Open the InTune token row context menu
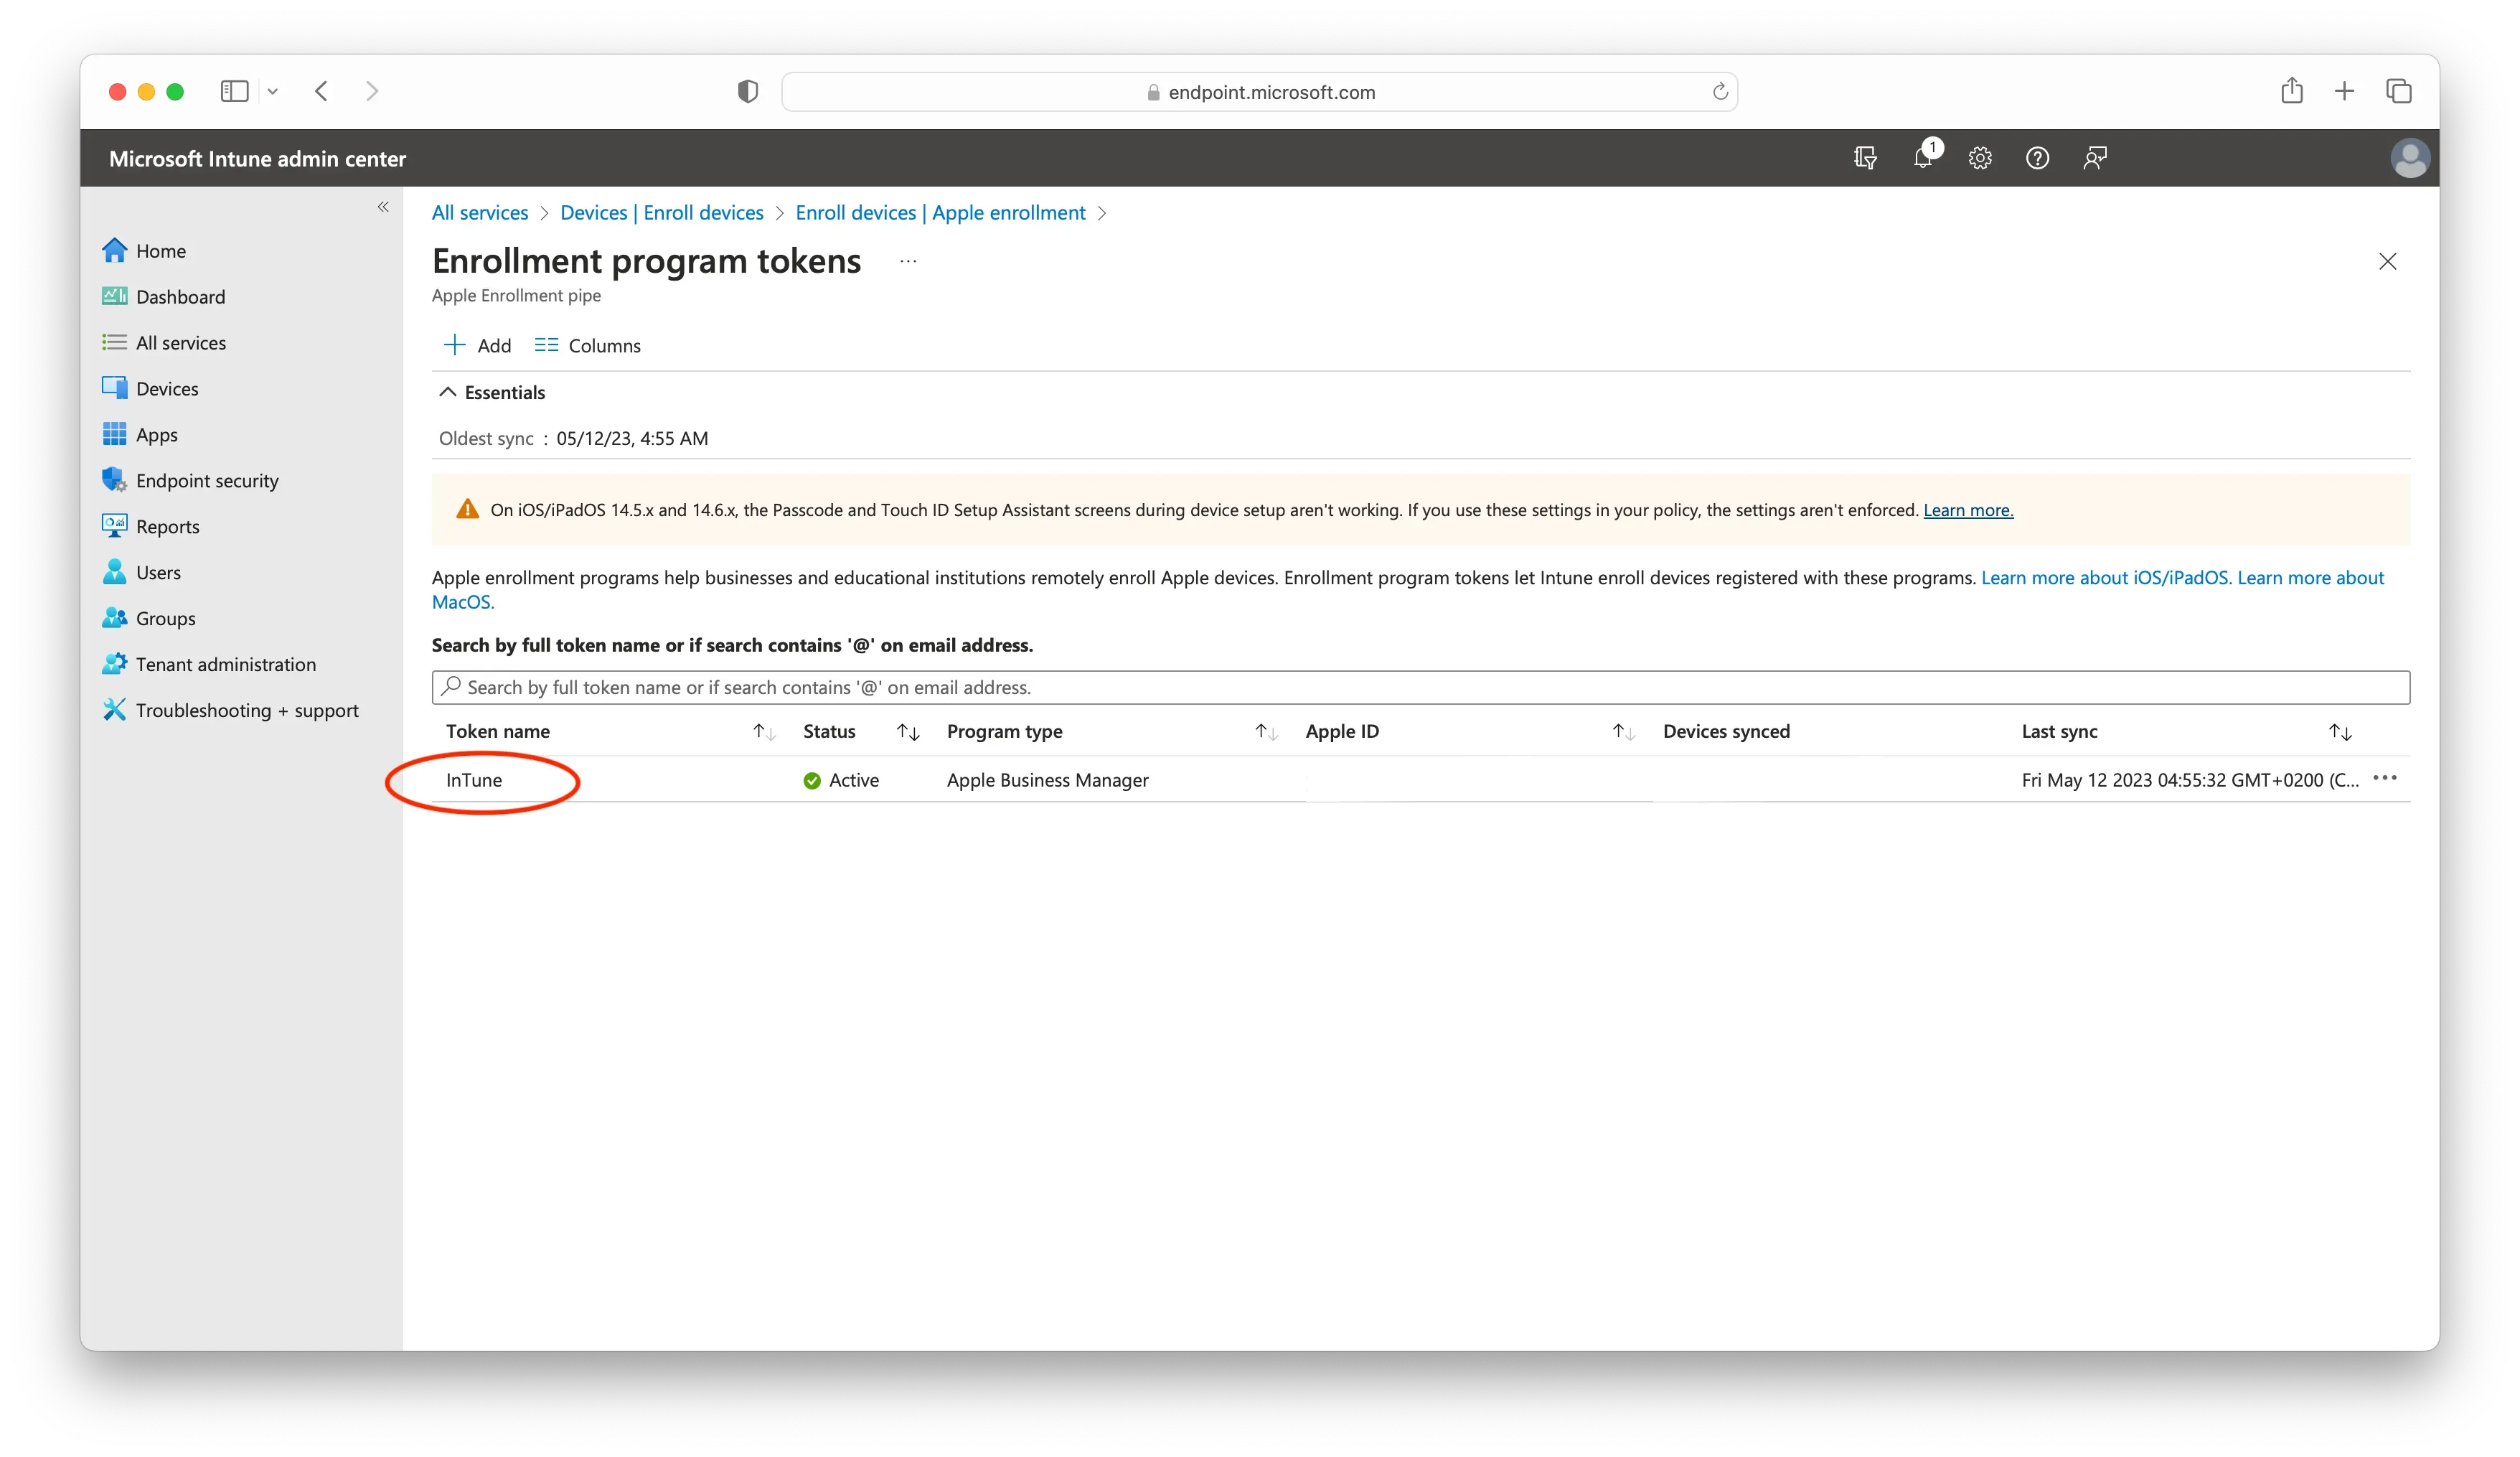The height and width of the screenshot is (1457, 2520). pyautogui.click(x=2385, y=778)
